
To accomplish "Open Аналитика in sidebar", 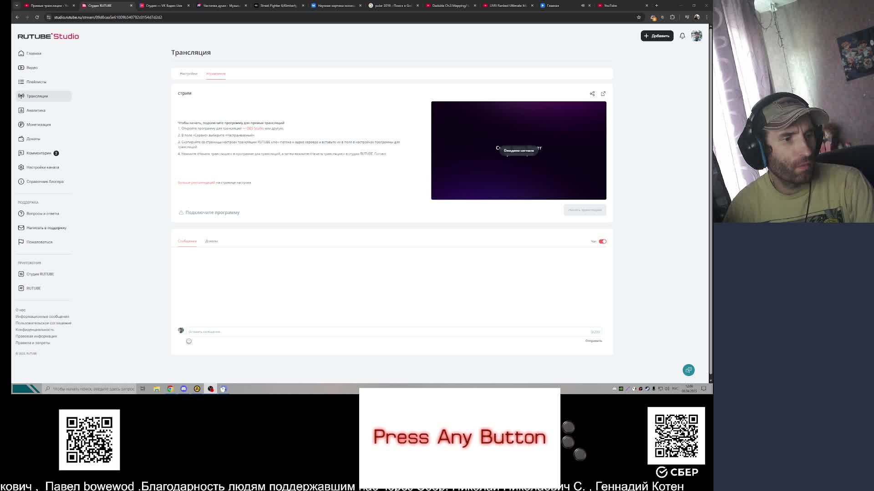I will [x=36, y=110].
